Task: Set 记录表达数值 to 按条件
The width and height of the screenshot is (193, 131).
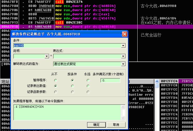Action: (72, 86)
